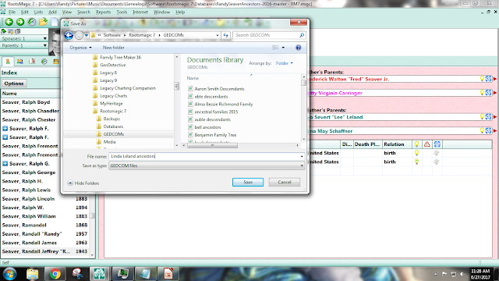Click the search magnifier in Search GEDCOMs box
This screenshot has width=499, height=281.
302,35
